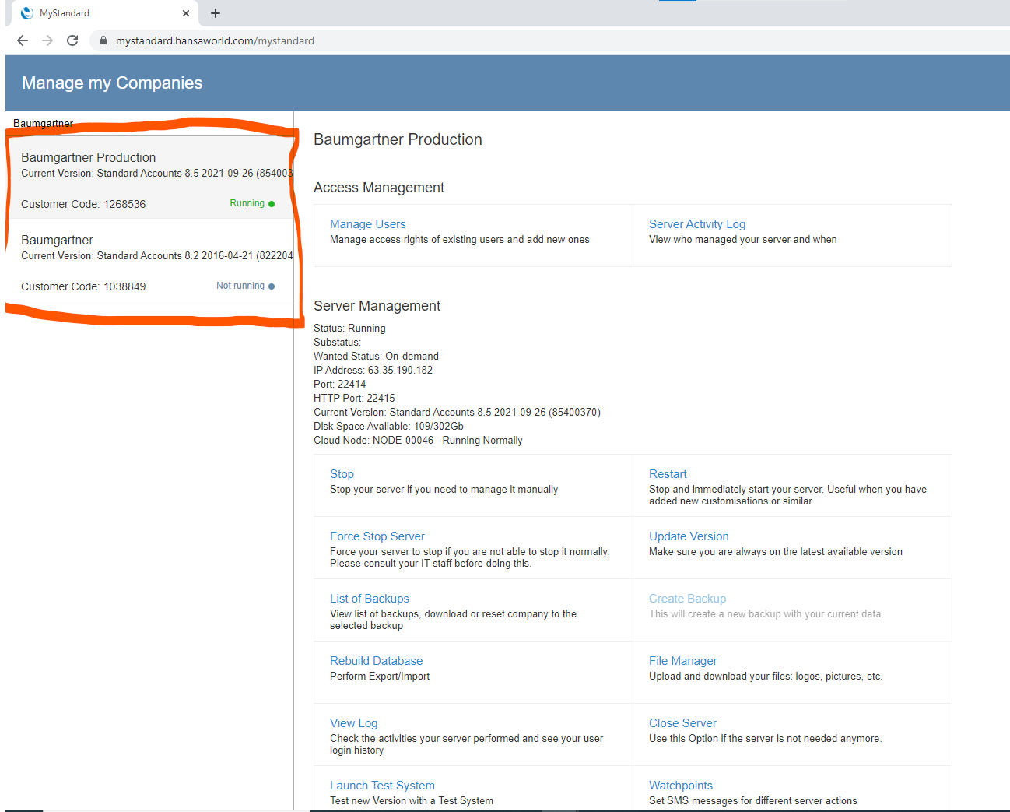Image resolution: width=1010 pixels, height=812 pixels.
Task: Launch the File Manager
Action: (683, 661)
